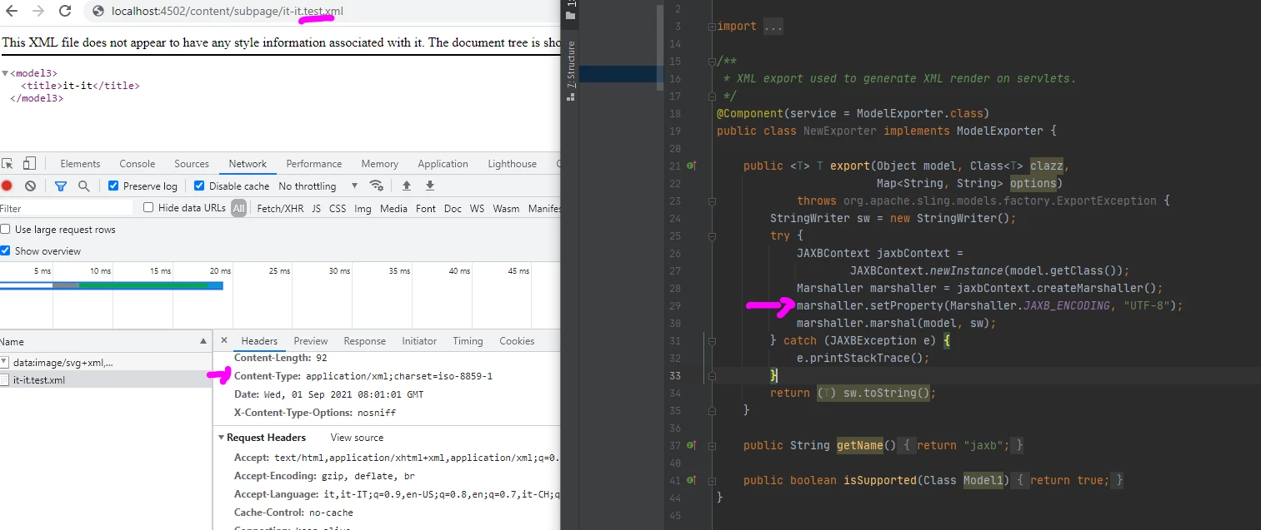This screenshot has width=1261, height=530.
Task: Open the Timing tab of the request
Action: point(468,341)
